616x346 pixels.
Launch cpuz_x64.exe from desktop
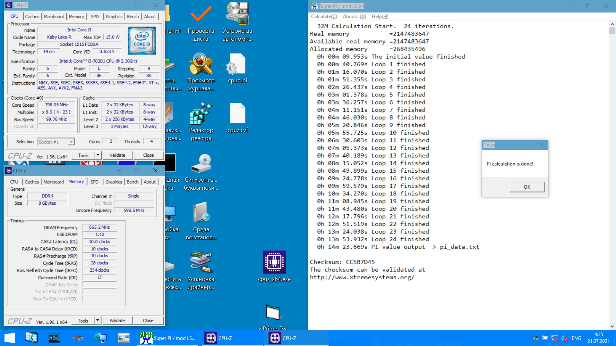coord(274,267)
